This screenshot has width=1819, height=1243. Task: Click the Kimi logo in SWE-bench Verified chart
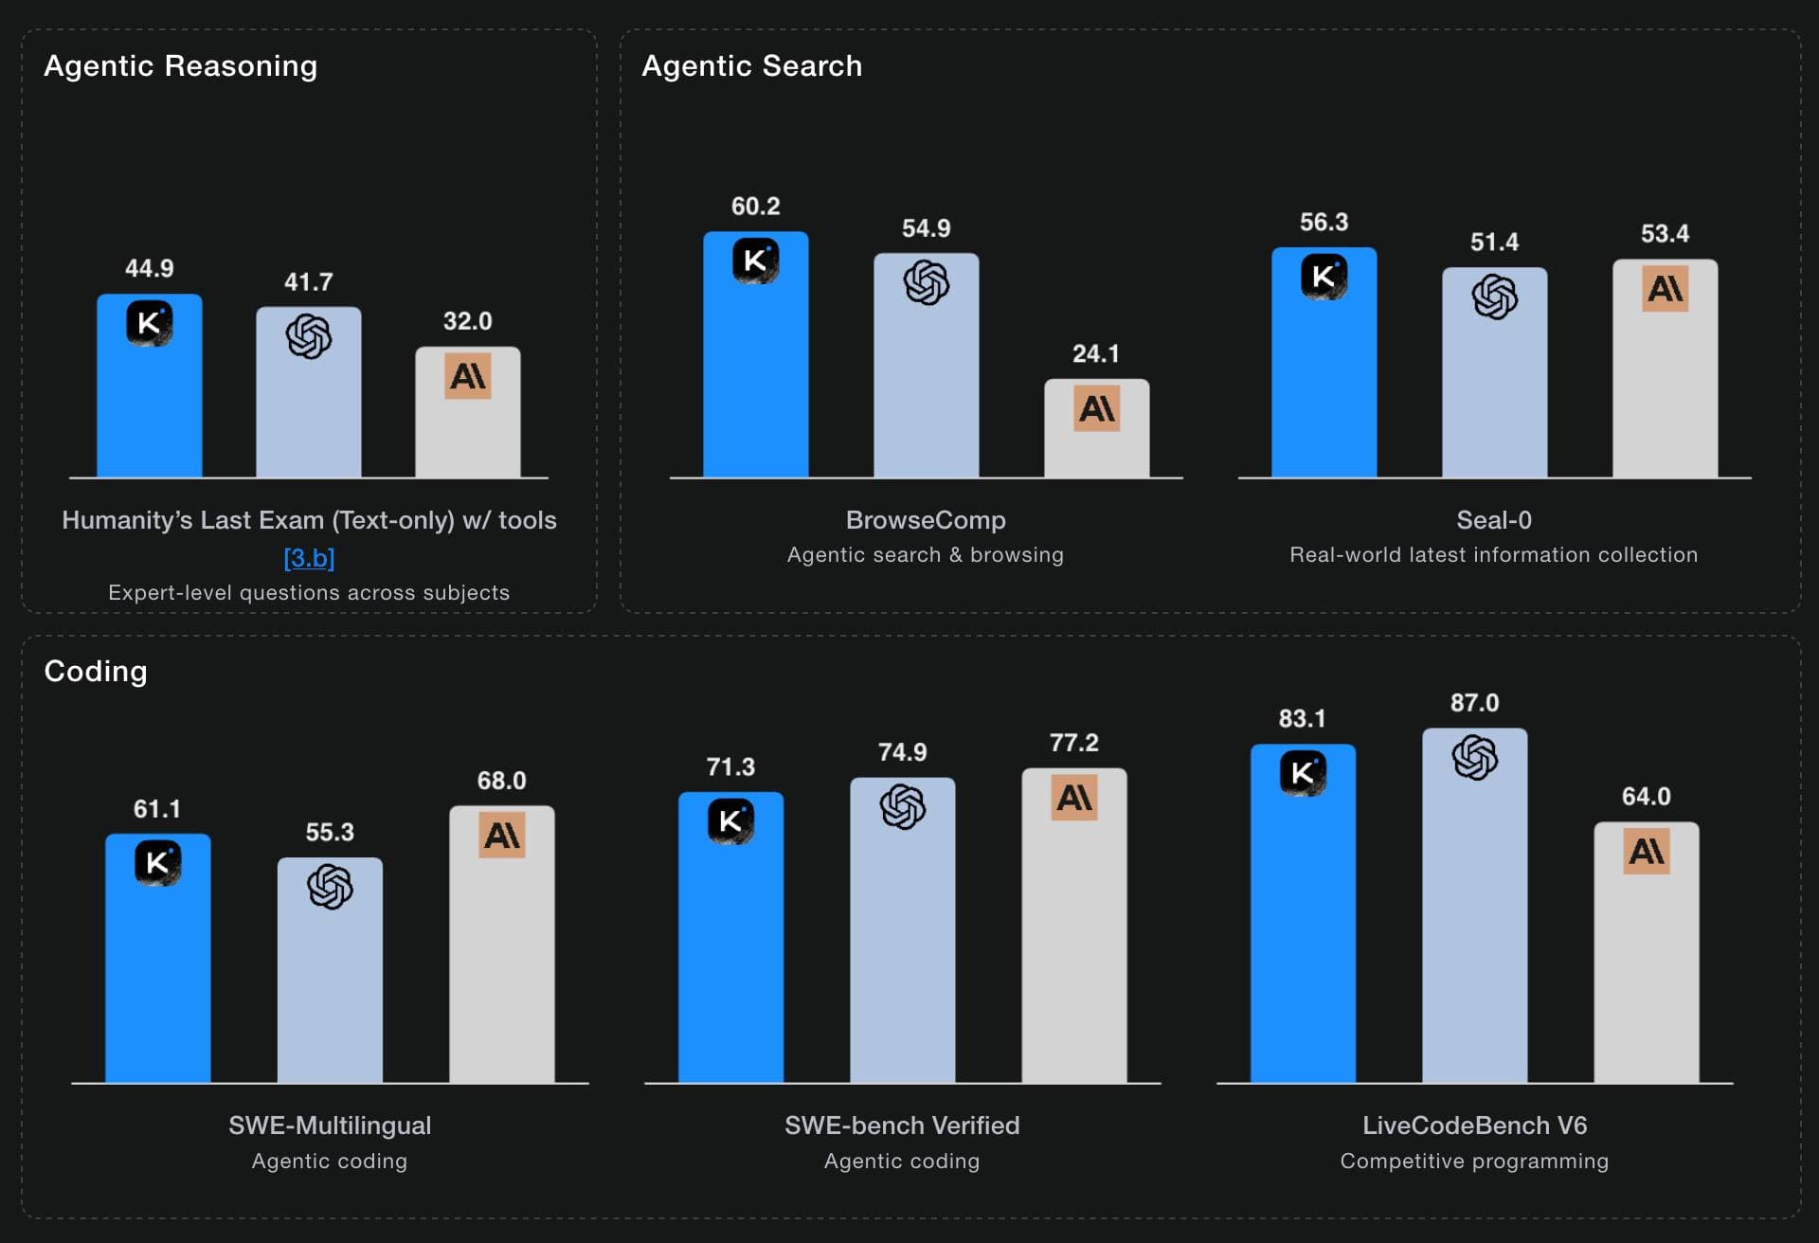pyautogui.click(x=730, y=821)
